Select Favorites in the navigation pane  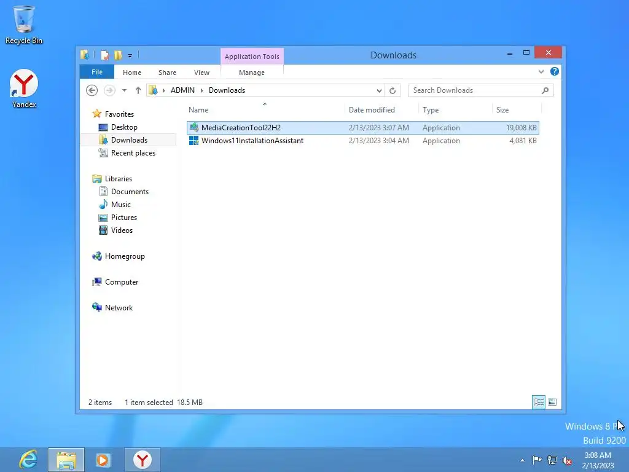point(119,114)
